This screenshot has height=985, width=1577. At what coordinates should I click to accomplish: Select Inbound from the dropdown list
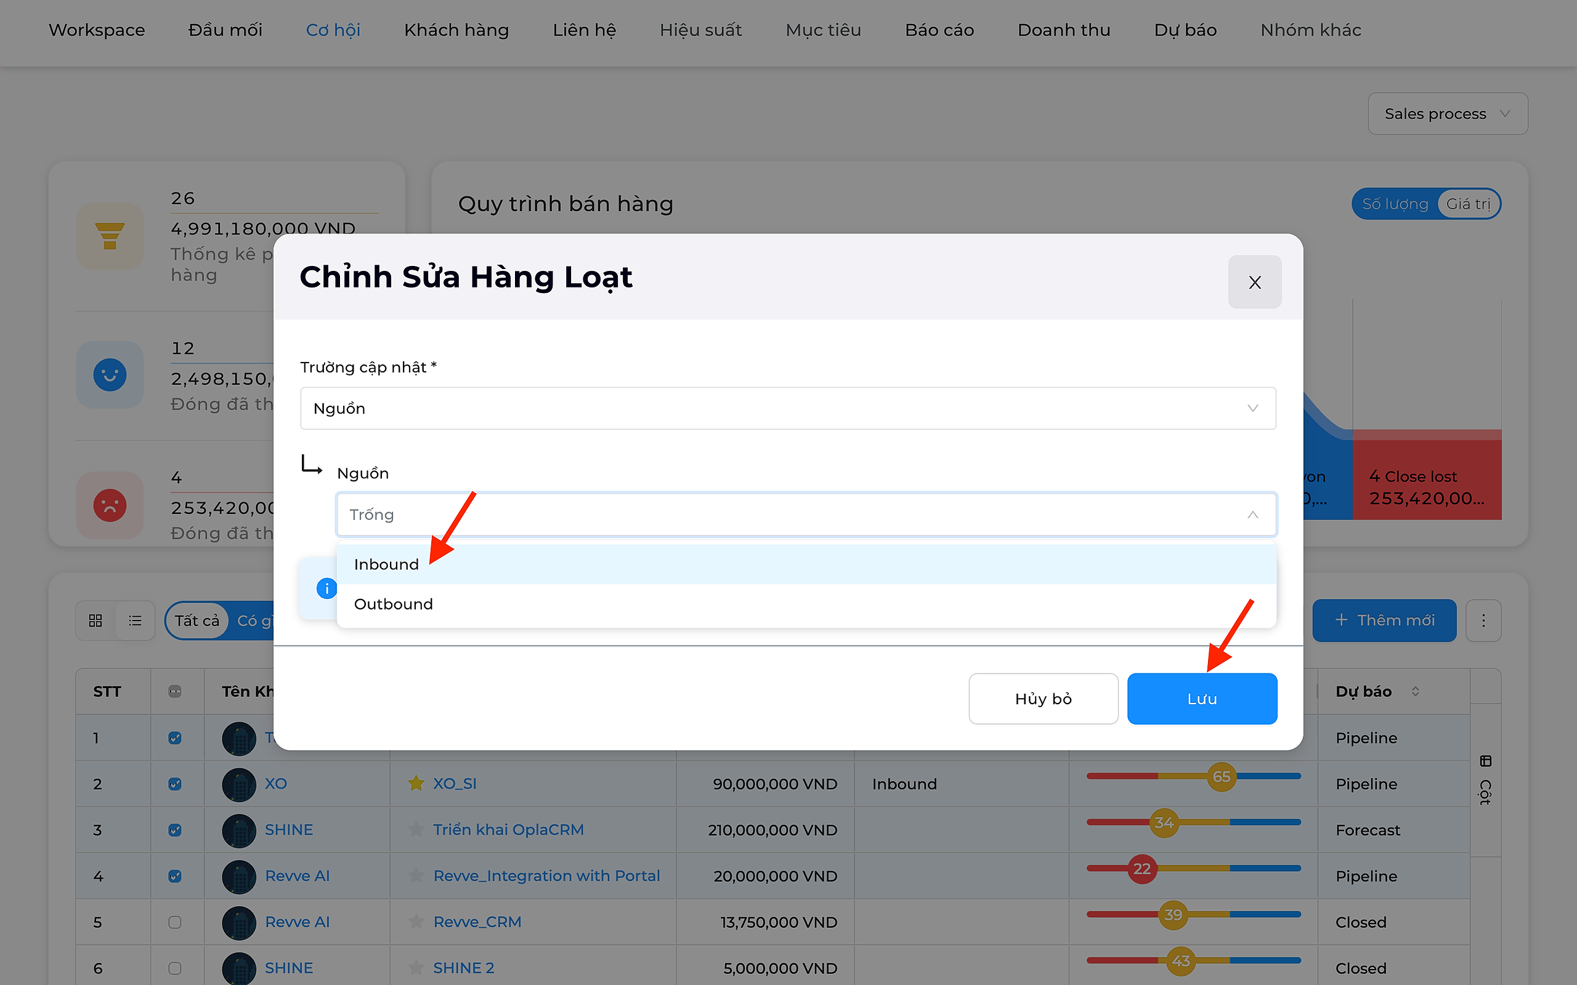(x=806, y=564)
